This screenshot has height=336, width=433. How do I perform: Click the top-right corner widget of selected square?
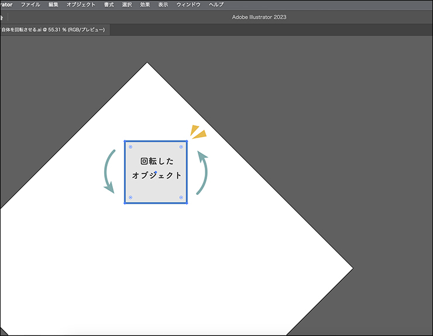(x=181, y=147)
